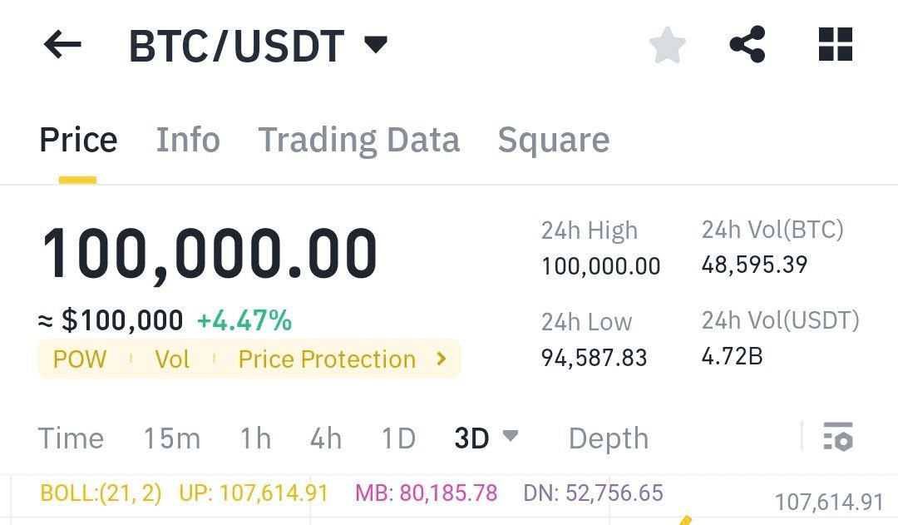Viewport: 898px width, 525px height.
Task: Select the Price tab
Action: tap(78, 140)
